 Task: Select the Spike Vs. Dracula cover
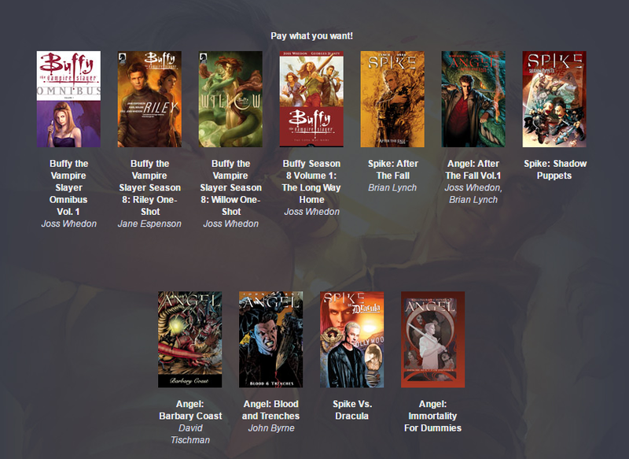click(x=351, y=339)
